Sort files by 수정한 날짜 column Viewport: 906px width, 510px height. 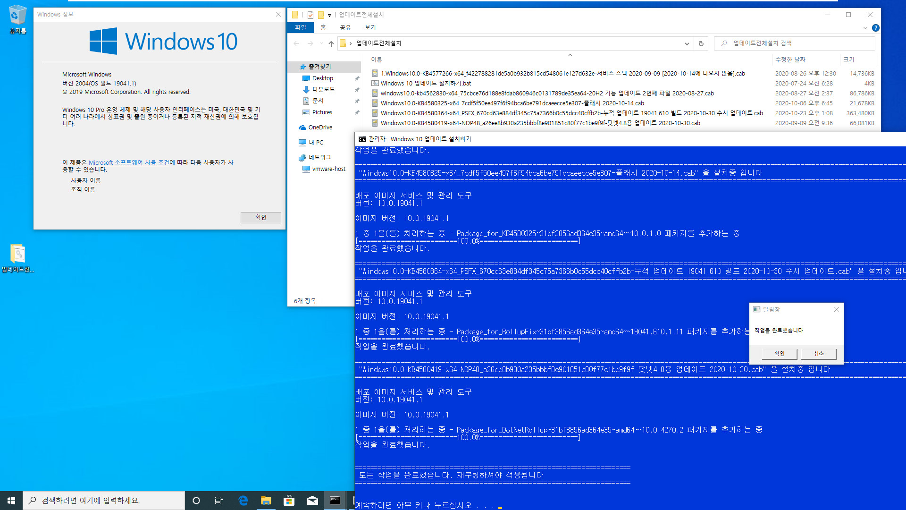[x=790, y=59]
